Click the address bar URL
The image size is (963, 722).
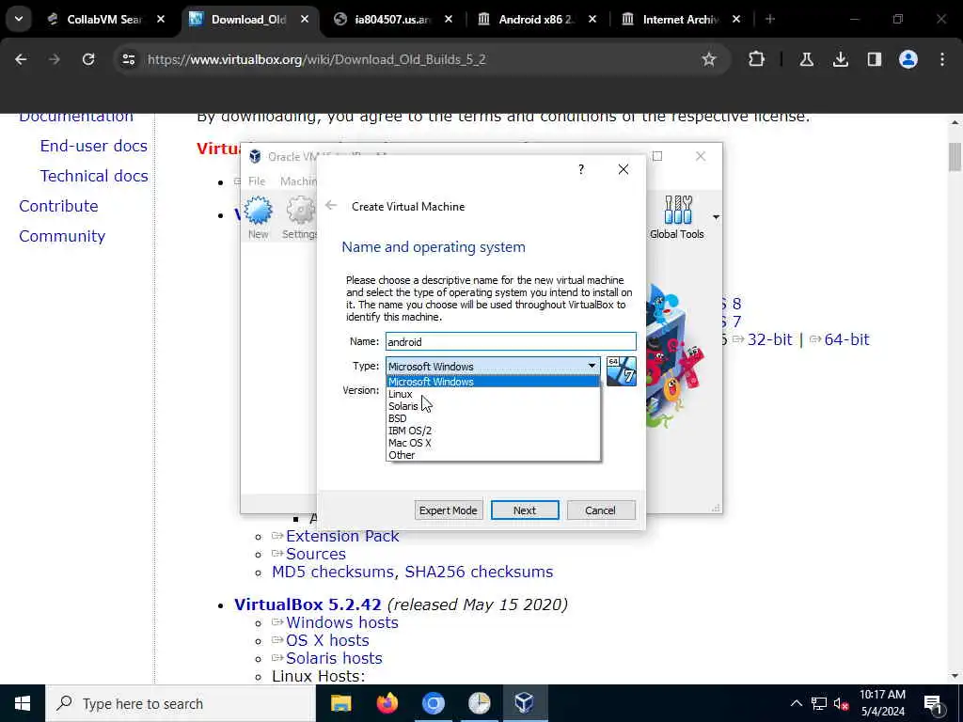coord(317,59)
